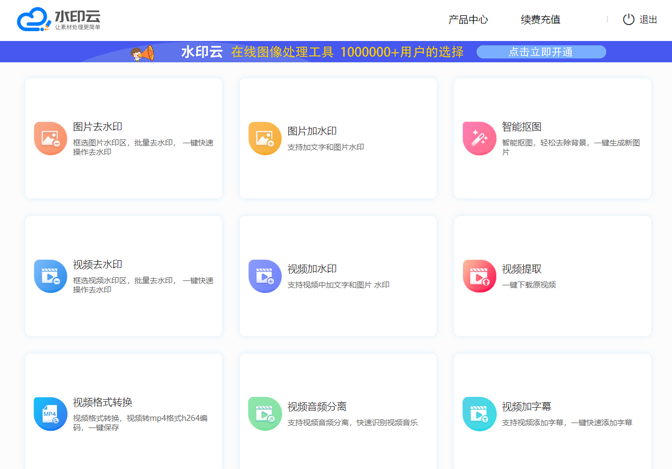The height and width of the screenshot is (469, 672).
Task: Click the 图片去水印 orange icon
Action: (x=50, y=139)
